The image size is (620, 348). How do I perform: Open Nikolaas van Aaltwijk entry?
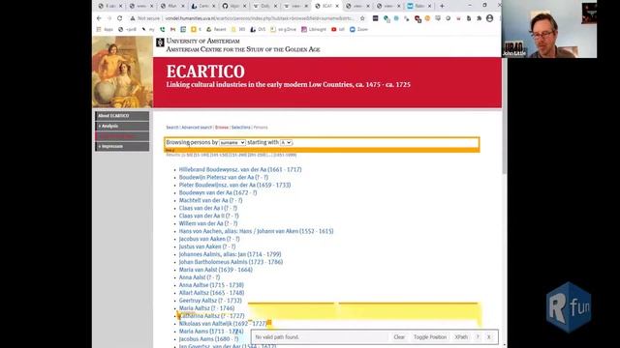point(223,323)
